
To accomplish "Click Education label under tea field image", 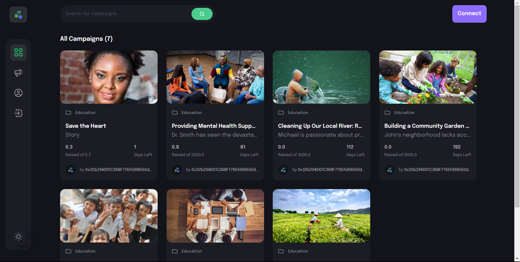I will click(298, 251).
